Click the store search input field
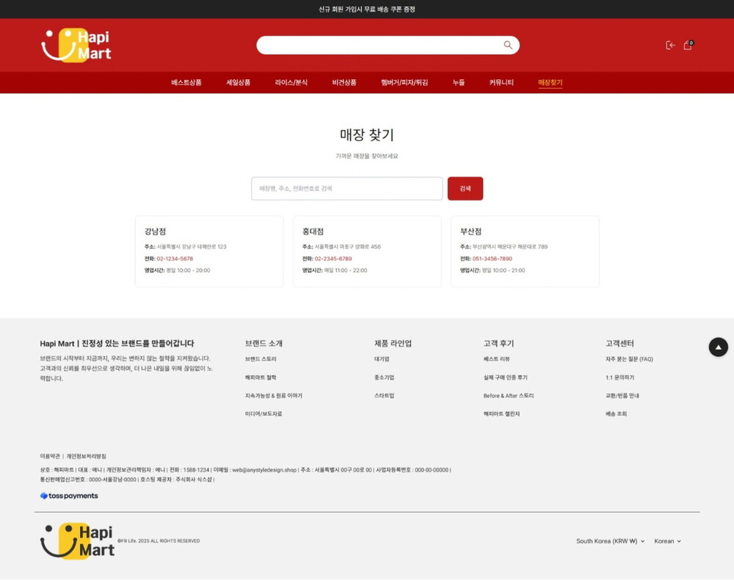Viewport: 734px width, 580px height. [346, 188]
